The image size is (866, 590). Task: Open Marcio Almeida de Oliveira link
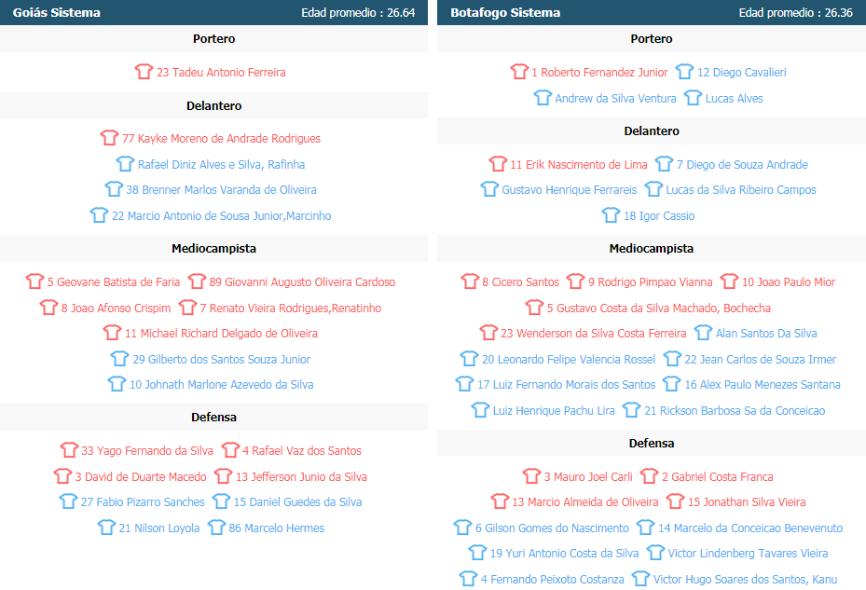pos(584,501)
